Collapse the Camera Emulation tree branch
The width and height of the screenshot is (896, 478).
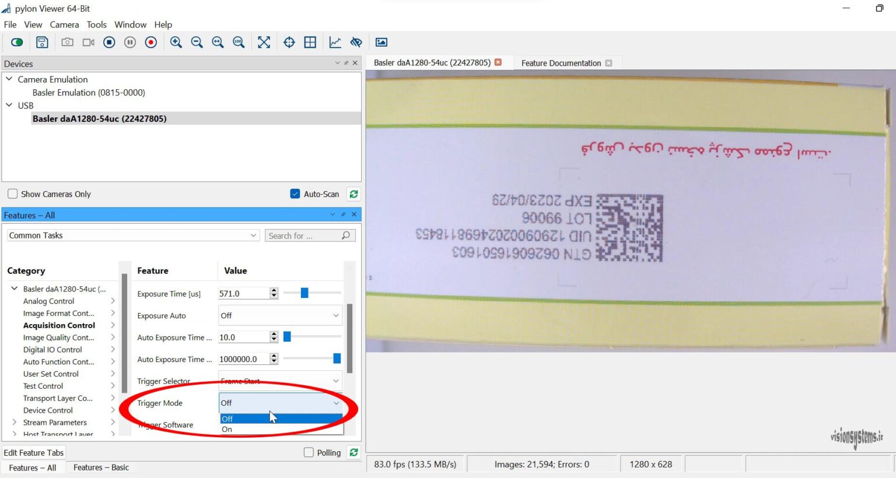[9, 79]
